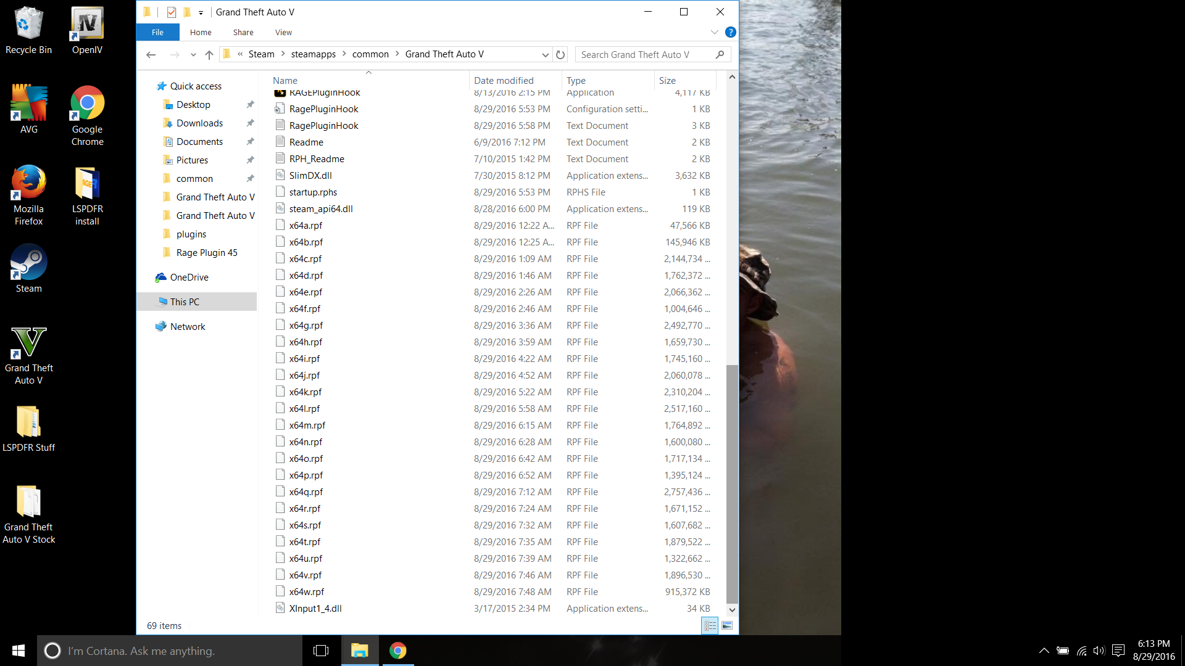1185x666 pixels.
Task: Click the steamapps breadcrumb in the path
Action: tap(313, 54)
